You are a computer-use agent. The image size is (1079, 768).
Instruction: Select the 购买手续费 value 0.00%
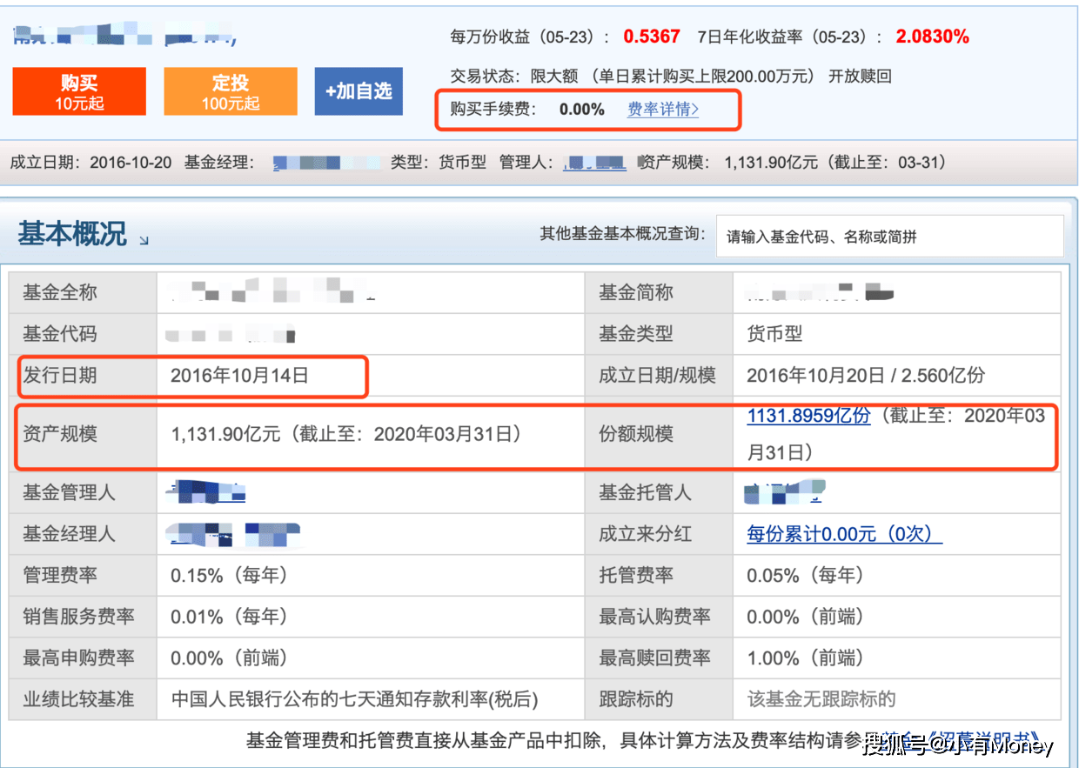[x=581, y=110]
